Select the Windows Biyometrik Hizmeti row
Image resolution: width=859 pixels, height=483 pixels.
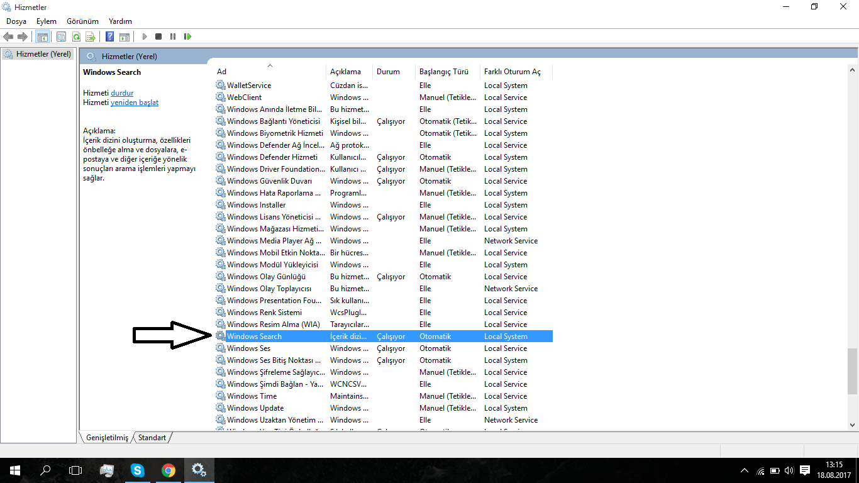(x=384, y=133)
